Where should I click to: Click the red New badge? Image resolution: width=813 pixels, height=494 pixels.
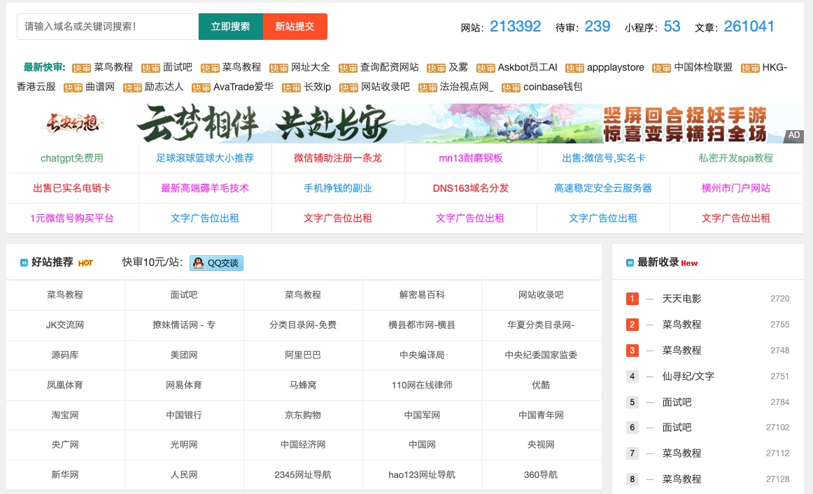tap(689, 263)
